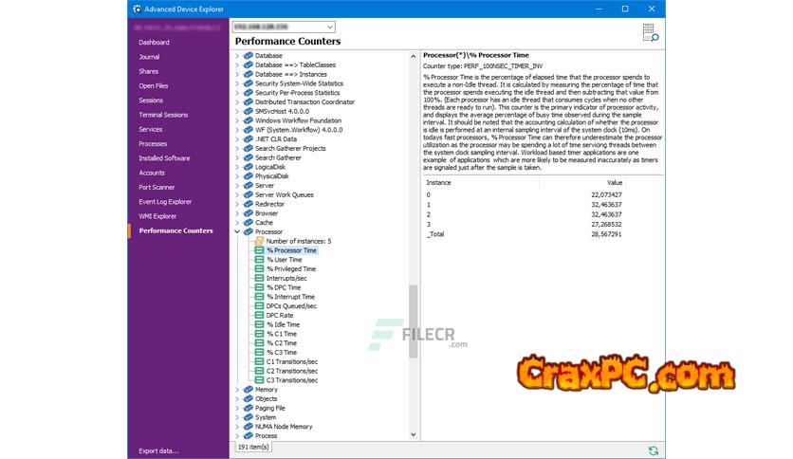This screenshot has width=793, height=459.
Task: Click the search report icon at top right
Action: (x=650, y=33)
